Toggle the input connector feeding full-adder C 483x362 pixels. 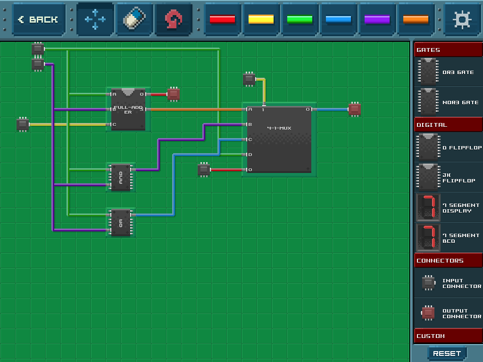[23, 124]
